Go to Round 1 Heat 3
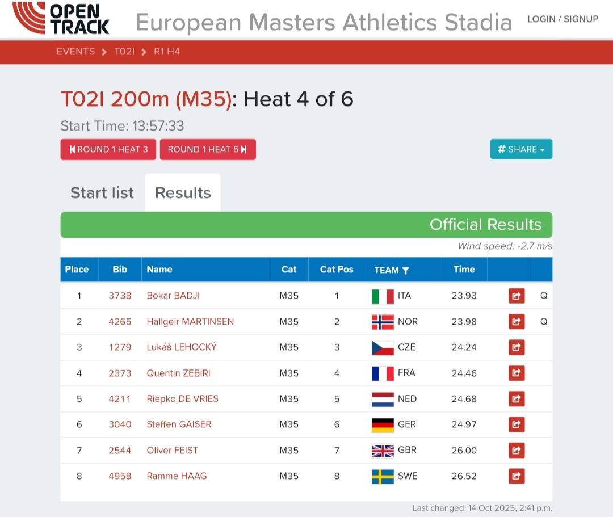 [x=108, y=149]
